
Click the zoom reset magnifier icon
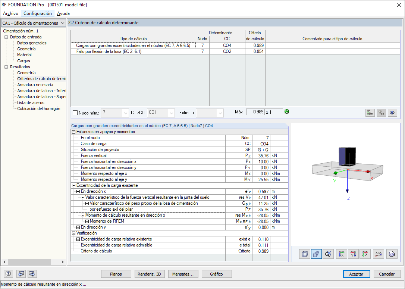[x=328, y=254]
